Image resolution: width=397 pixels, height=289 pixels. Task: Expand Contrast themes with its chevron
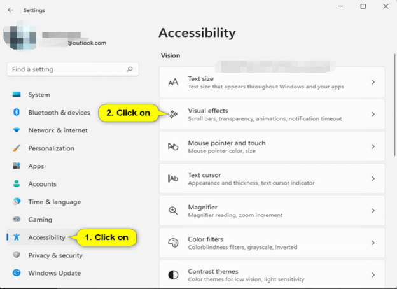[x=373, y=275]
